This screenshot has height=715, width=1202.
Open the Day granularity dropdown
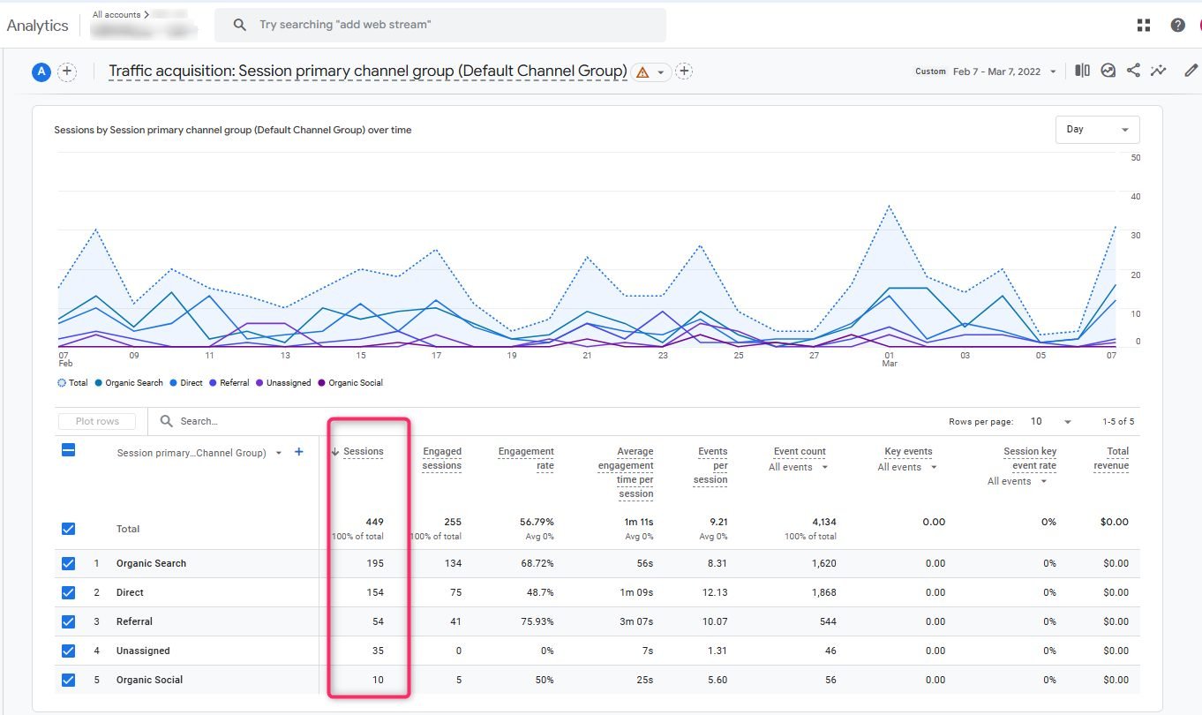point(1097,130)
